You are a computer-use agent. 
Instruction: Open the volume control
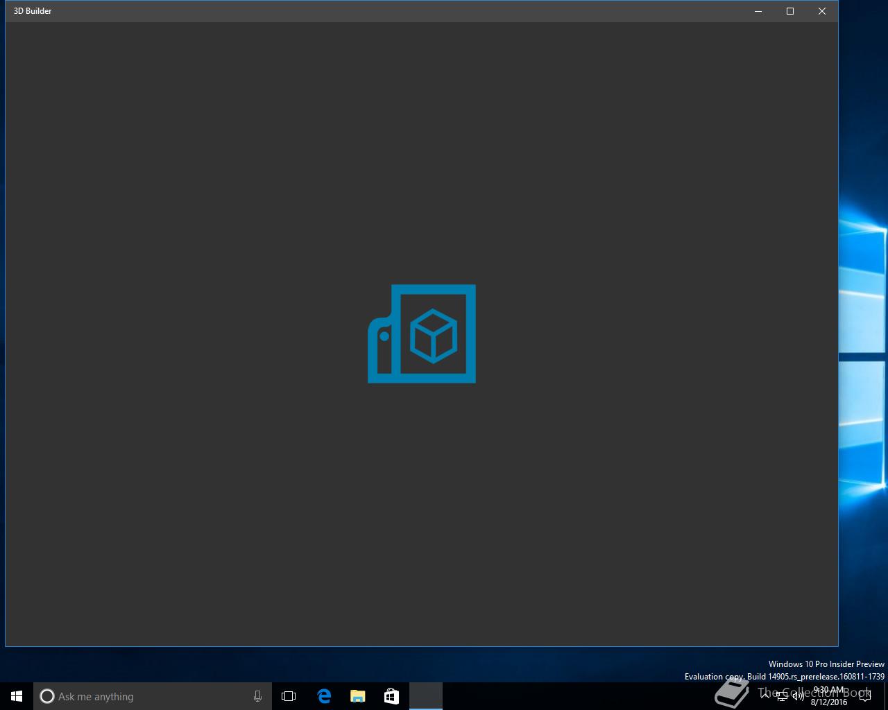tap(799, 696)
